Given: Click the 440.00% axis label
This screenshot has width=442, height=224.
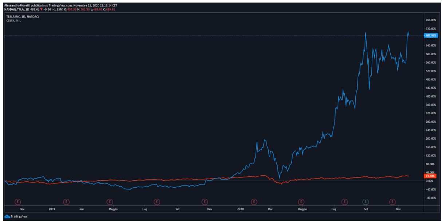Looking at the screenshot, I should click(431, 88).
